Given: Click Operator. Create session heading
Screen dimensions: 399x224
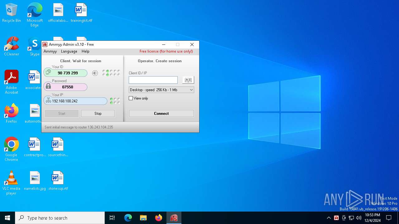Looking at the screenshot, I should 160,61.
